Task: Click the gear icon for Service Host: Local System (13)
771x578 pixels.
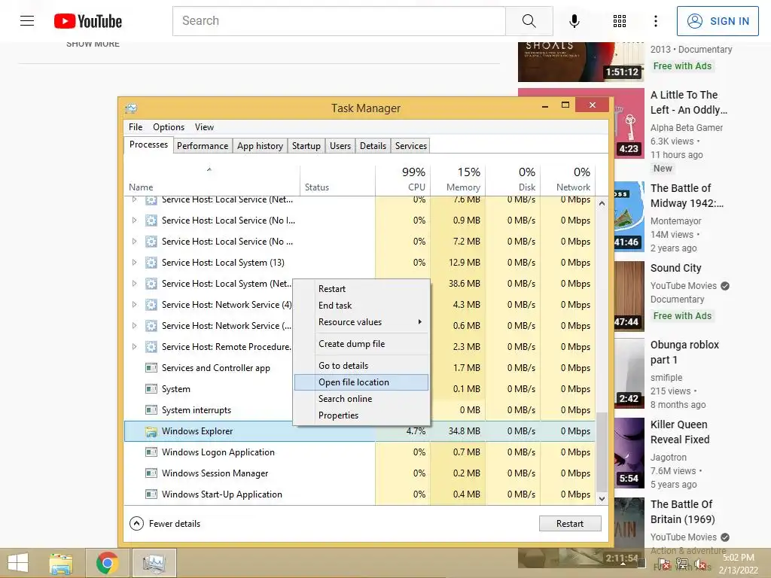Action: pos(151,263)
